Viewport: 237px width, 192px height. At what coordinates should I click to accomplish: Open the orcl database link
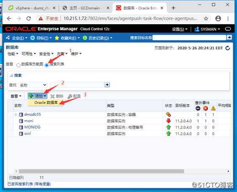click(x=27, y=133)
